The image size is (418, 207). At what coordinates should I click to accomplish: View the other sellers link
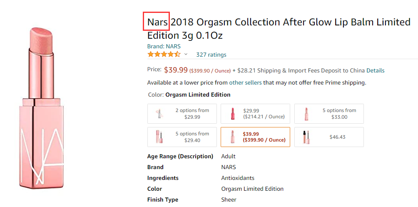[x=245, y=82]
